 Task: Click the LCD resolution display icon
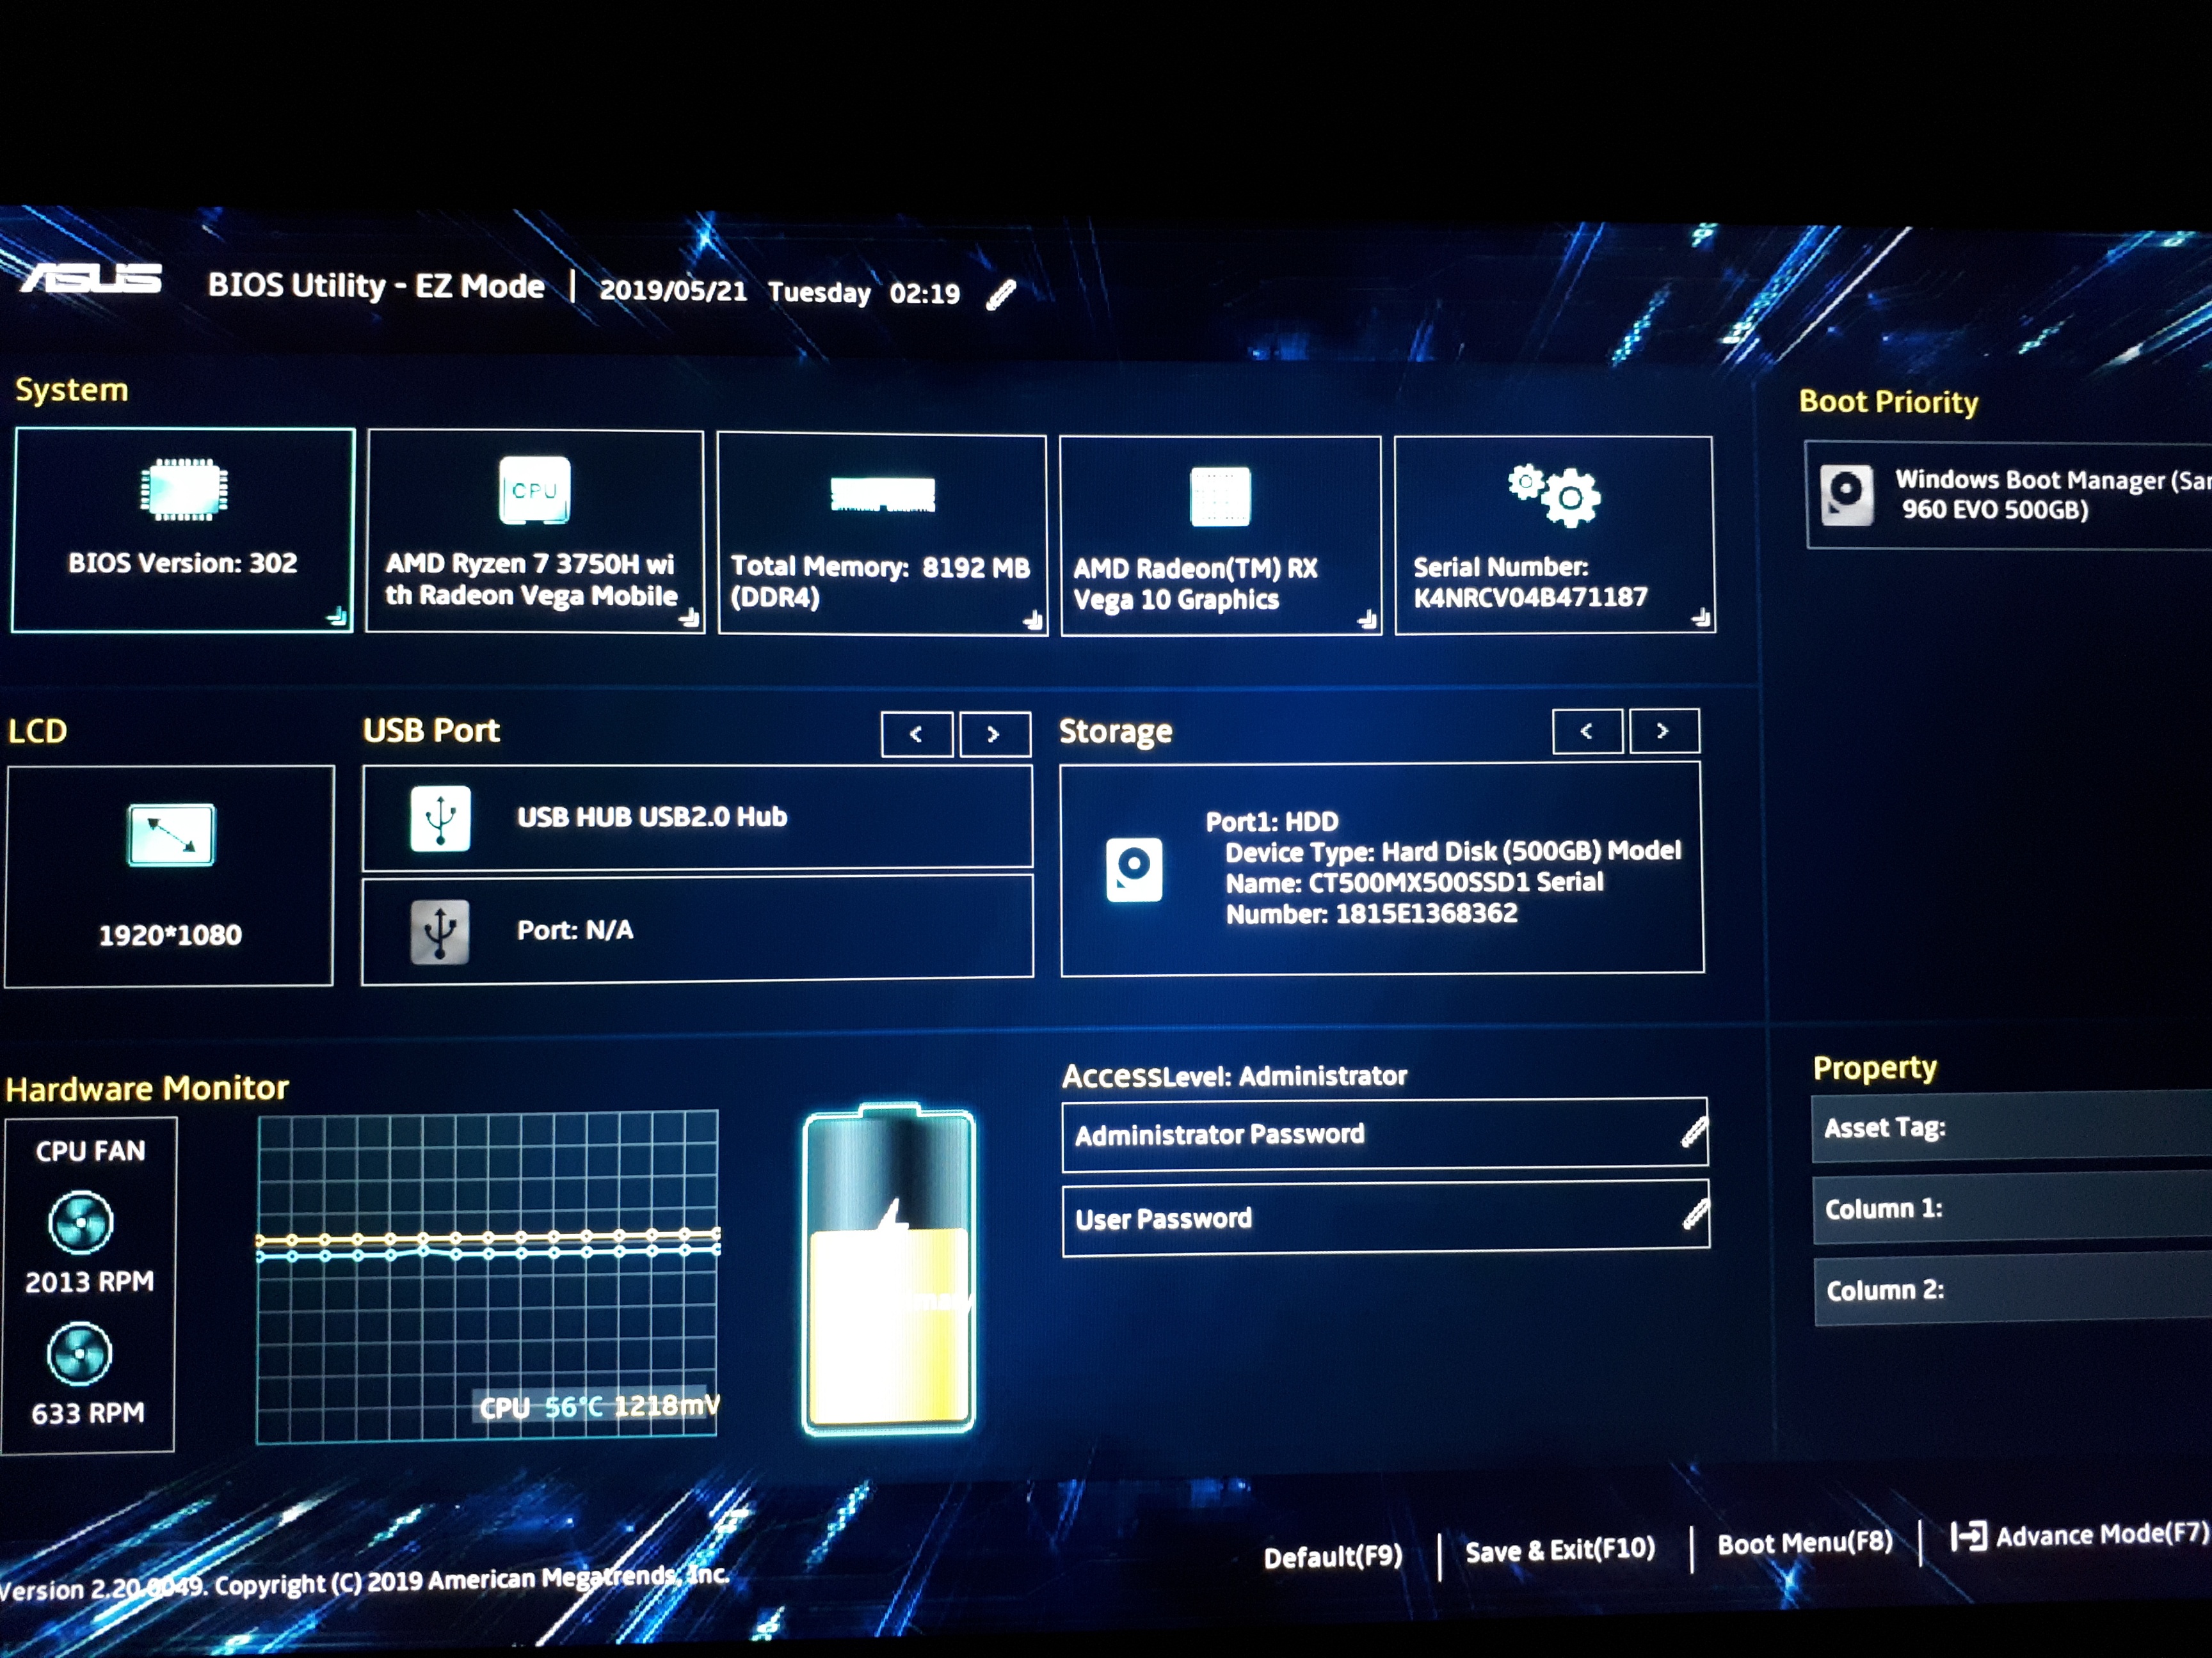171,835
